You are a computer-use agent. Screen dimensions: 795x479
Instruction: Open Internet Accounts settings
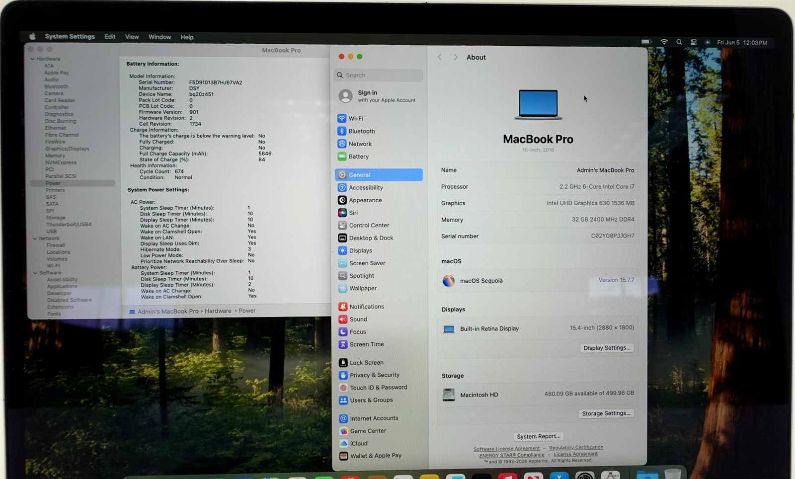tap(379, 418)
